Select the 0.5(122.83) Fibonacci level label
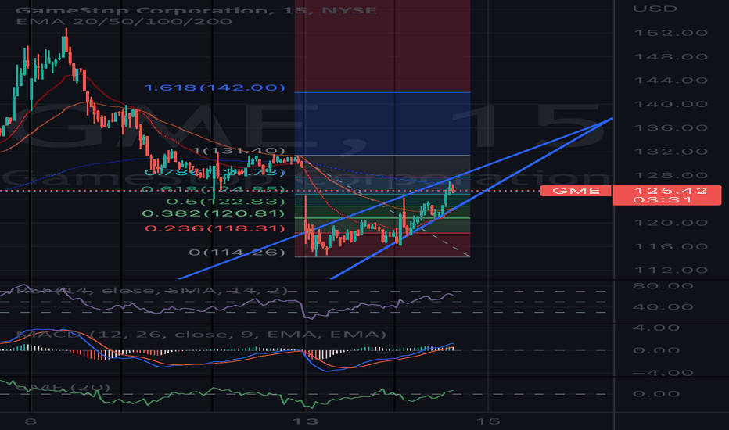This screenshot has width=729, height=430. (225, 201)
